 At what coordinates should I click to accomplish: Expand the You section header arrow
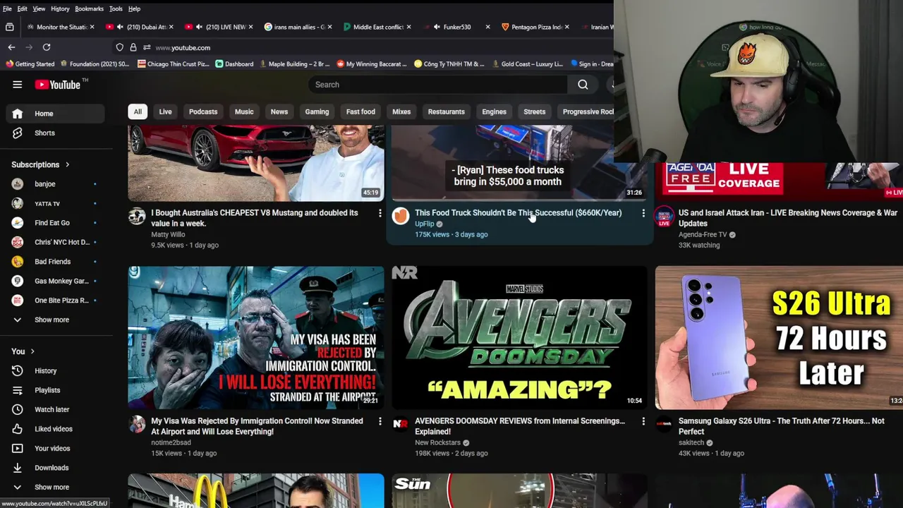pyautogui.click(x=32, y=351)
